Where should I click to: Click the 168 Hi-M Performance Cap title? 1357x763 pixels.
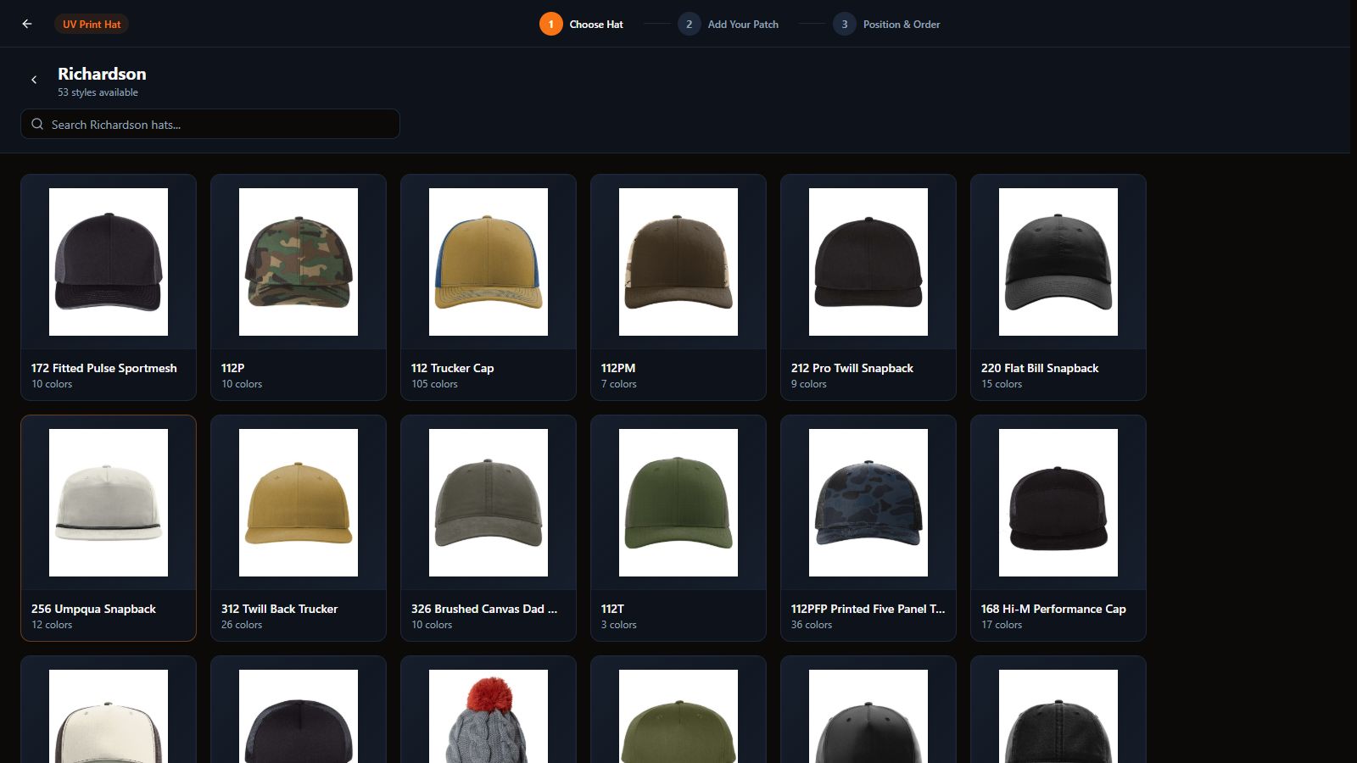pos(1053,609)
